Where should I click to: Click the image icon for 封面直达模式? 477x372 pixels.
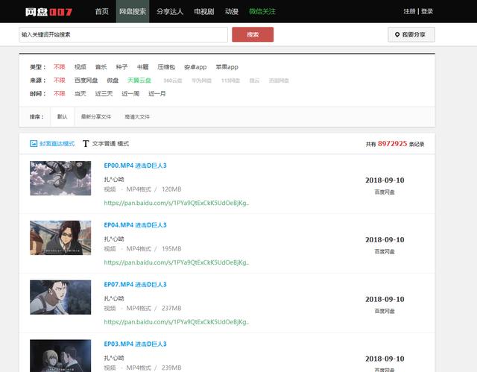pyautogui.click(x=34, y=144)
